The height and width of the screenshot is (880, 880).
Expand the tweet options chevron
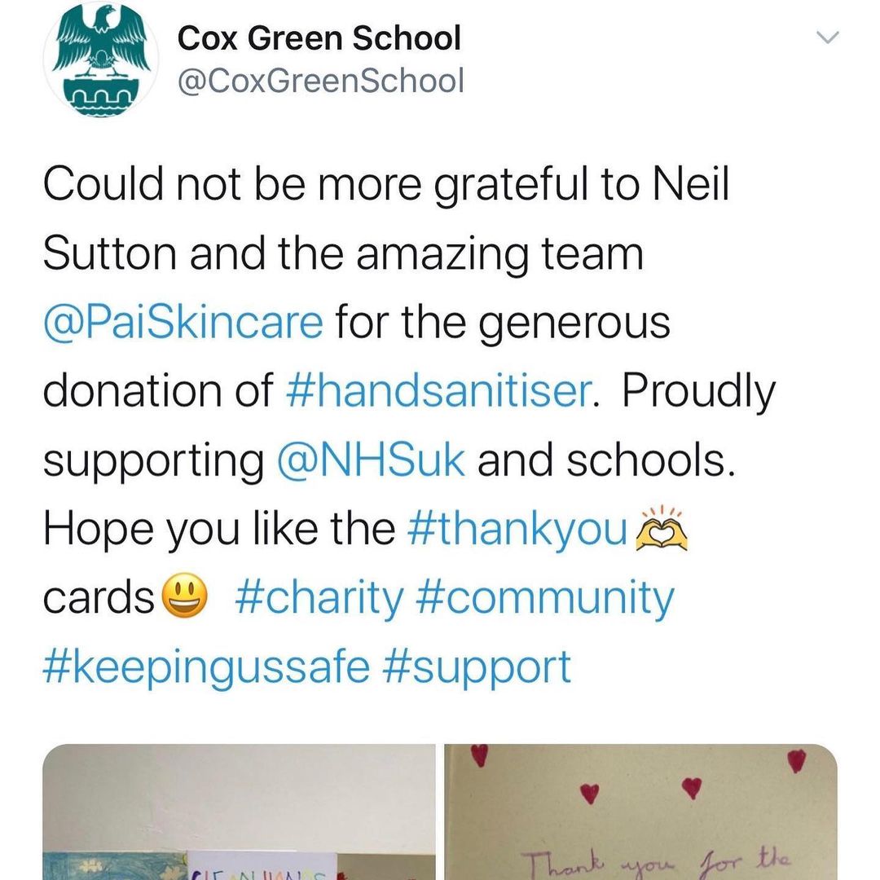tap(827, 37)
